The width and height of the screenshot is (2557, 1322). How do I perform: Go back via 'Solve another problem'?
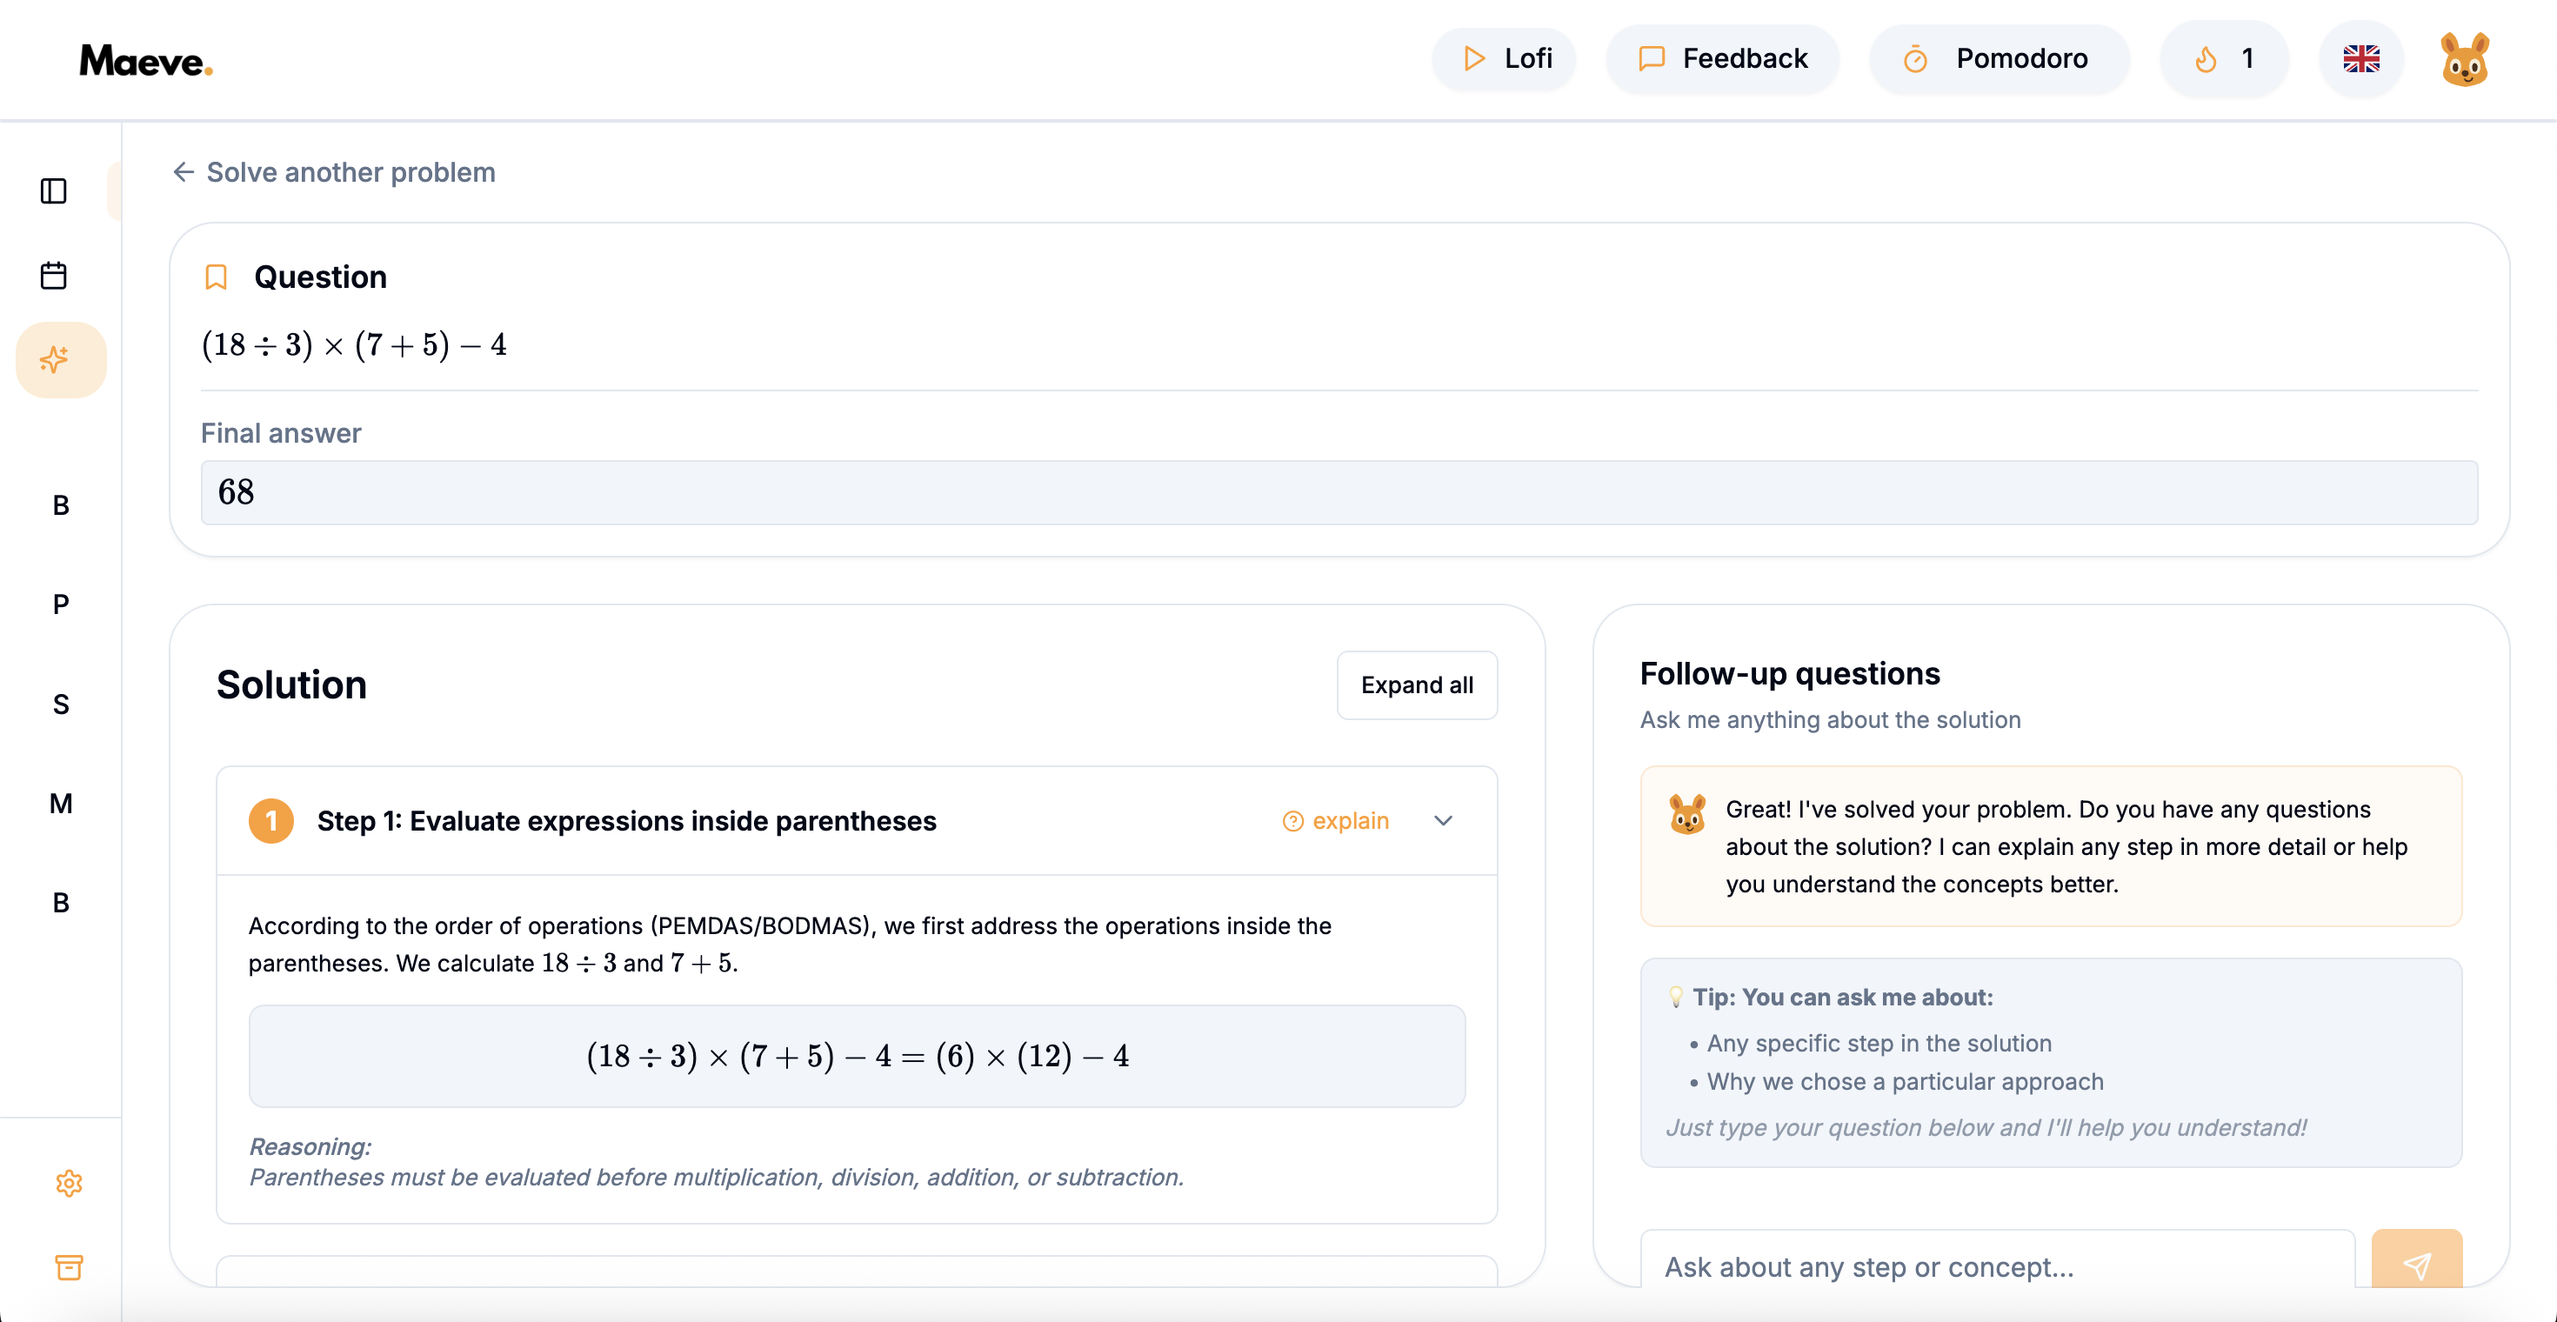tap(333, 171)
